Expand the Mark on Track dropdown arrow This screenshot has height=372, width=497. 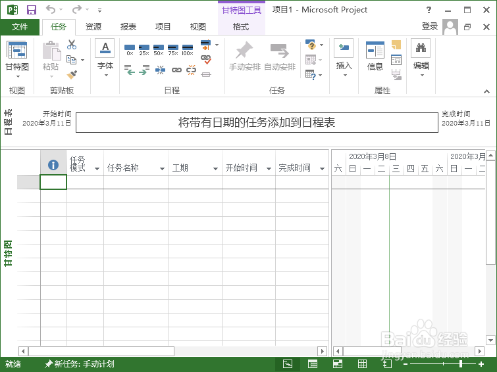pos(217,45)
